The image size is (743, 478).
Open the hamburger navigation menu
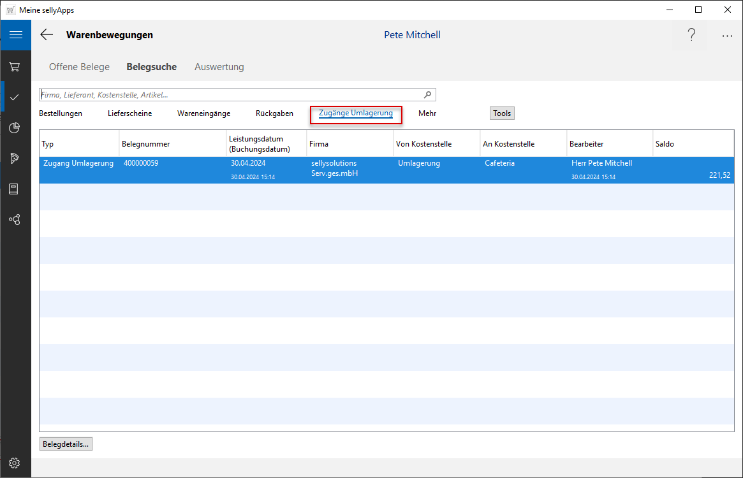tap(15, 35)
